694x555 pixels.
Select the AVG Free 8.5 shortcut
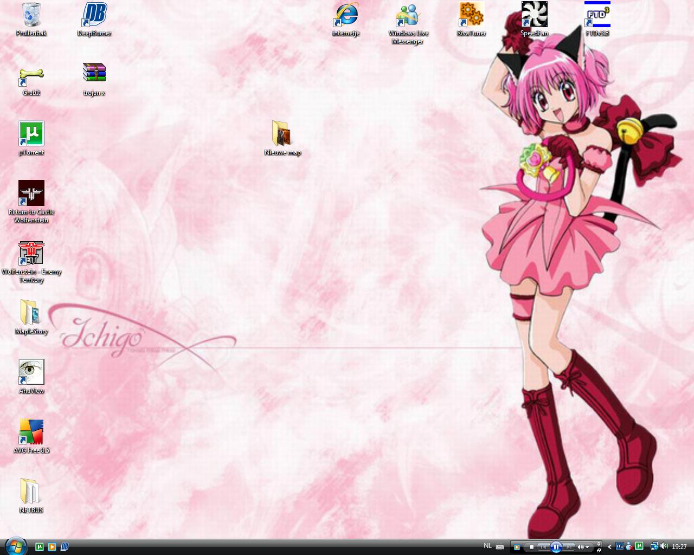tap(31, 437)
